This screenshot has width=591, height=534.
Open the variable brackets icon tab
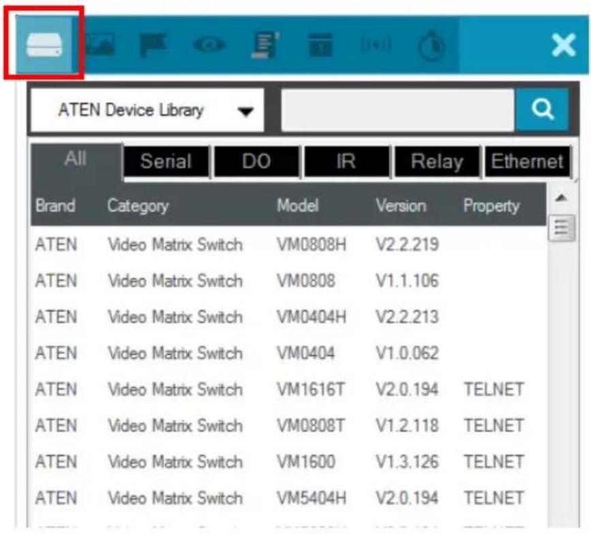pos(376,45)
